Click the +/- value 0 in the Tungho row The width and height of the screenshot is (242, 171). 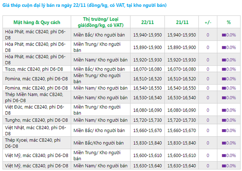(x=208, y=120)
